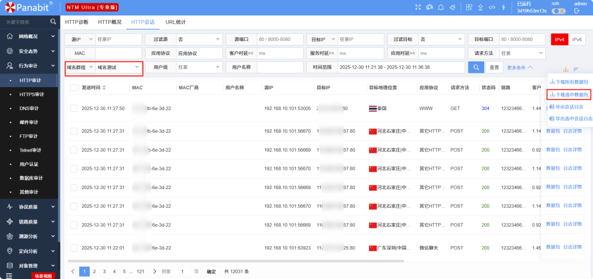The image size is (593, 279).
Task: Select 导出选中会话日志 menu item
Action: (x=570, y=118)
